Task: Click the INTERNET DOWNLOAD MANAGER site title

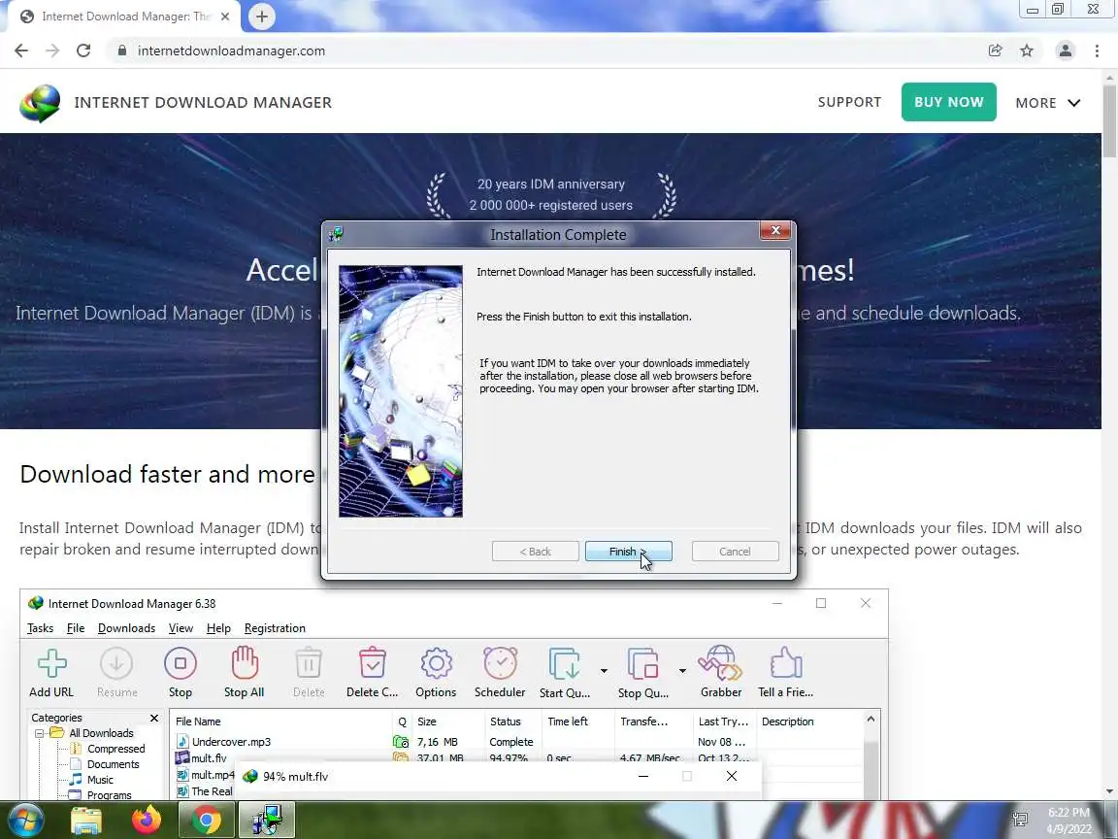Action: point(203,103)
